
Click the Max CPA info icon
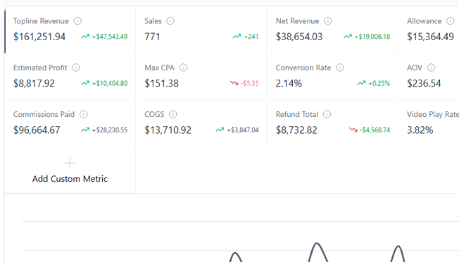pyautogui.click(x=183, y=68)
